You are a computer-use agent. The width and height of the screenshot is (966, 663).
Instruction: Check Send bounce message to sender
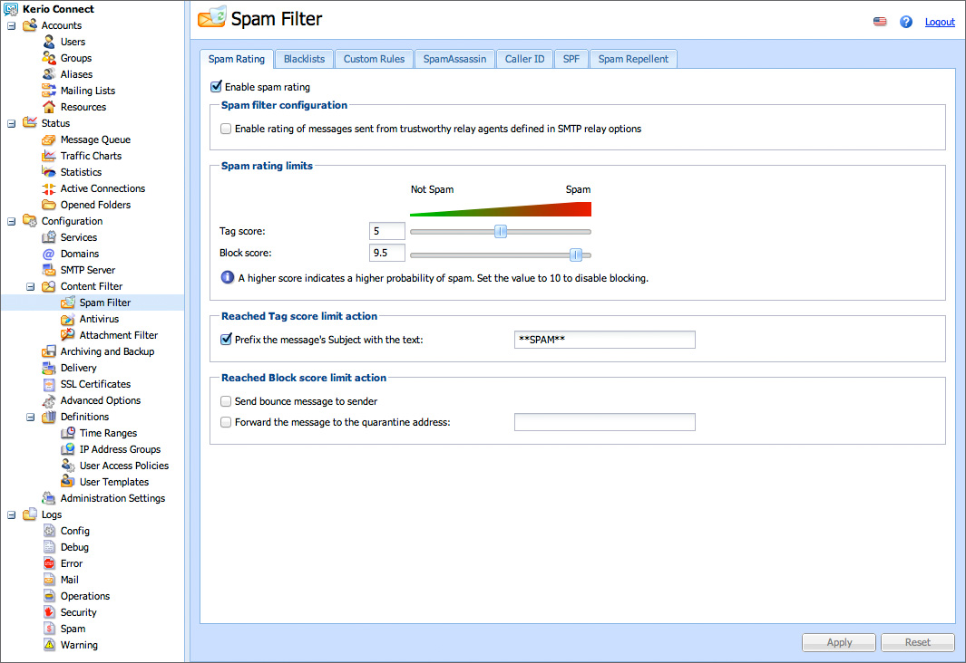coord(226,401)
